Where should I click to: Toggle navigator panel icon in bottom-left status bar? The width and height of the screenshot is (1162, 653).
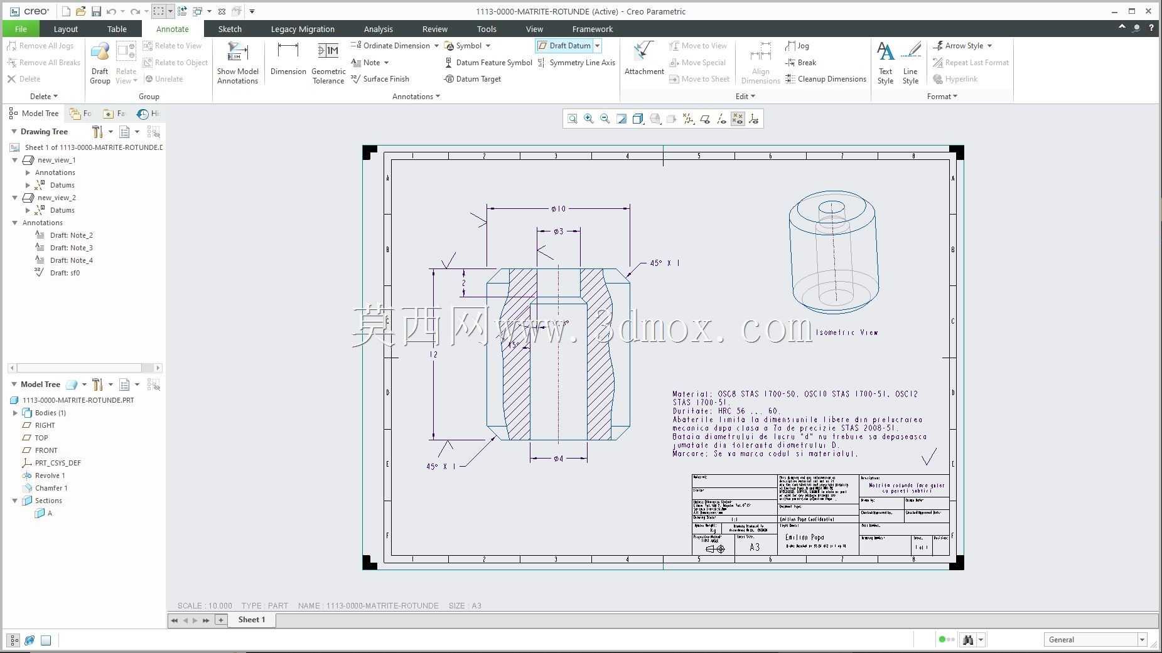point(13,640)
